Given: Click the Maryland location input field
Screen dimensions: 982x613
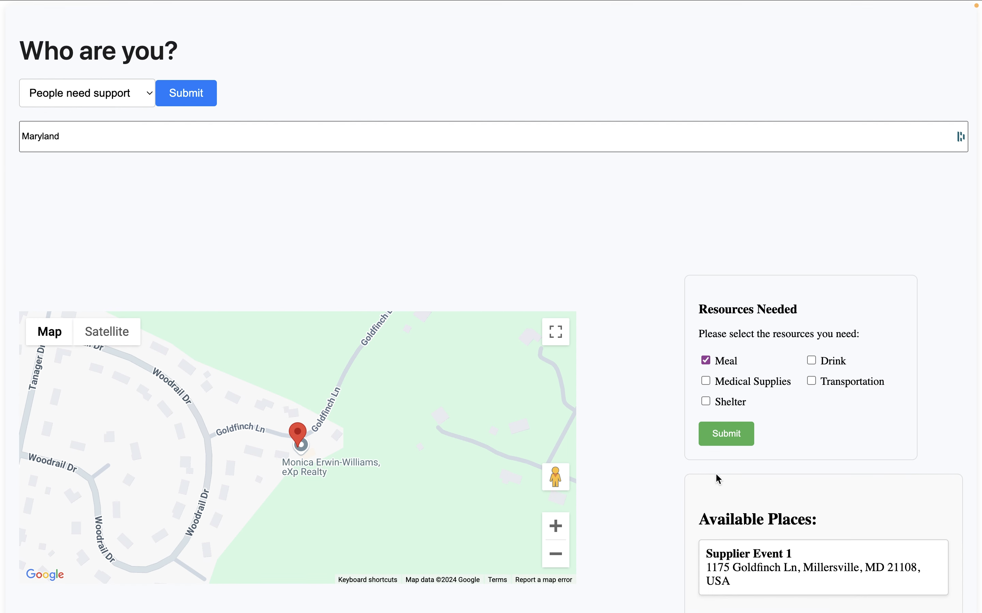Looking at the screenshot, I should coord(487,137).
